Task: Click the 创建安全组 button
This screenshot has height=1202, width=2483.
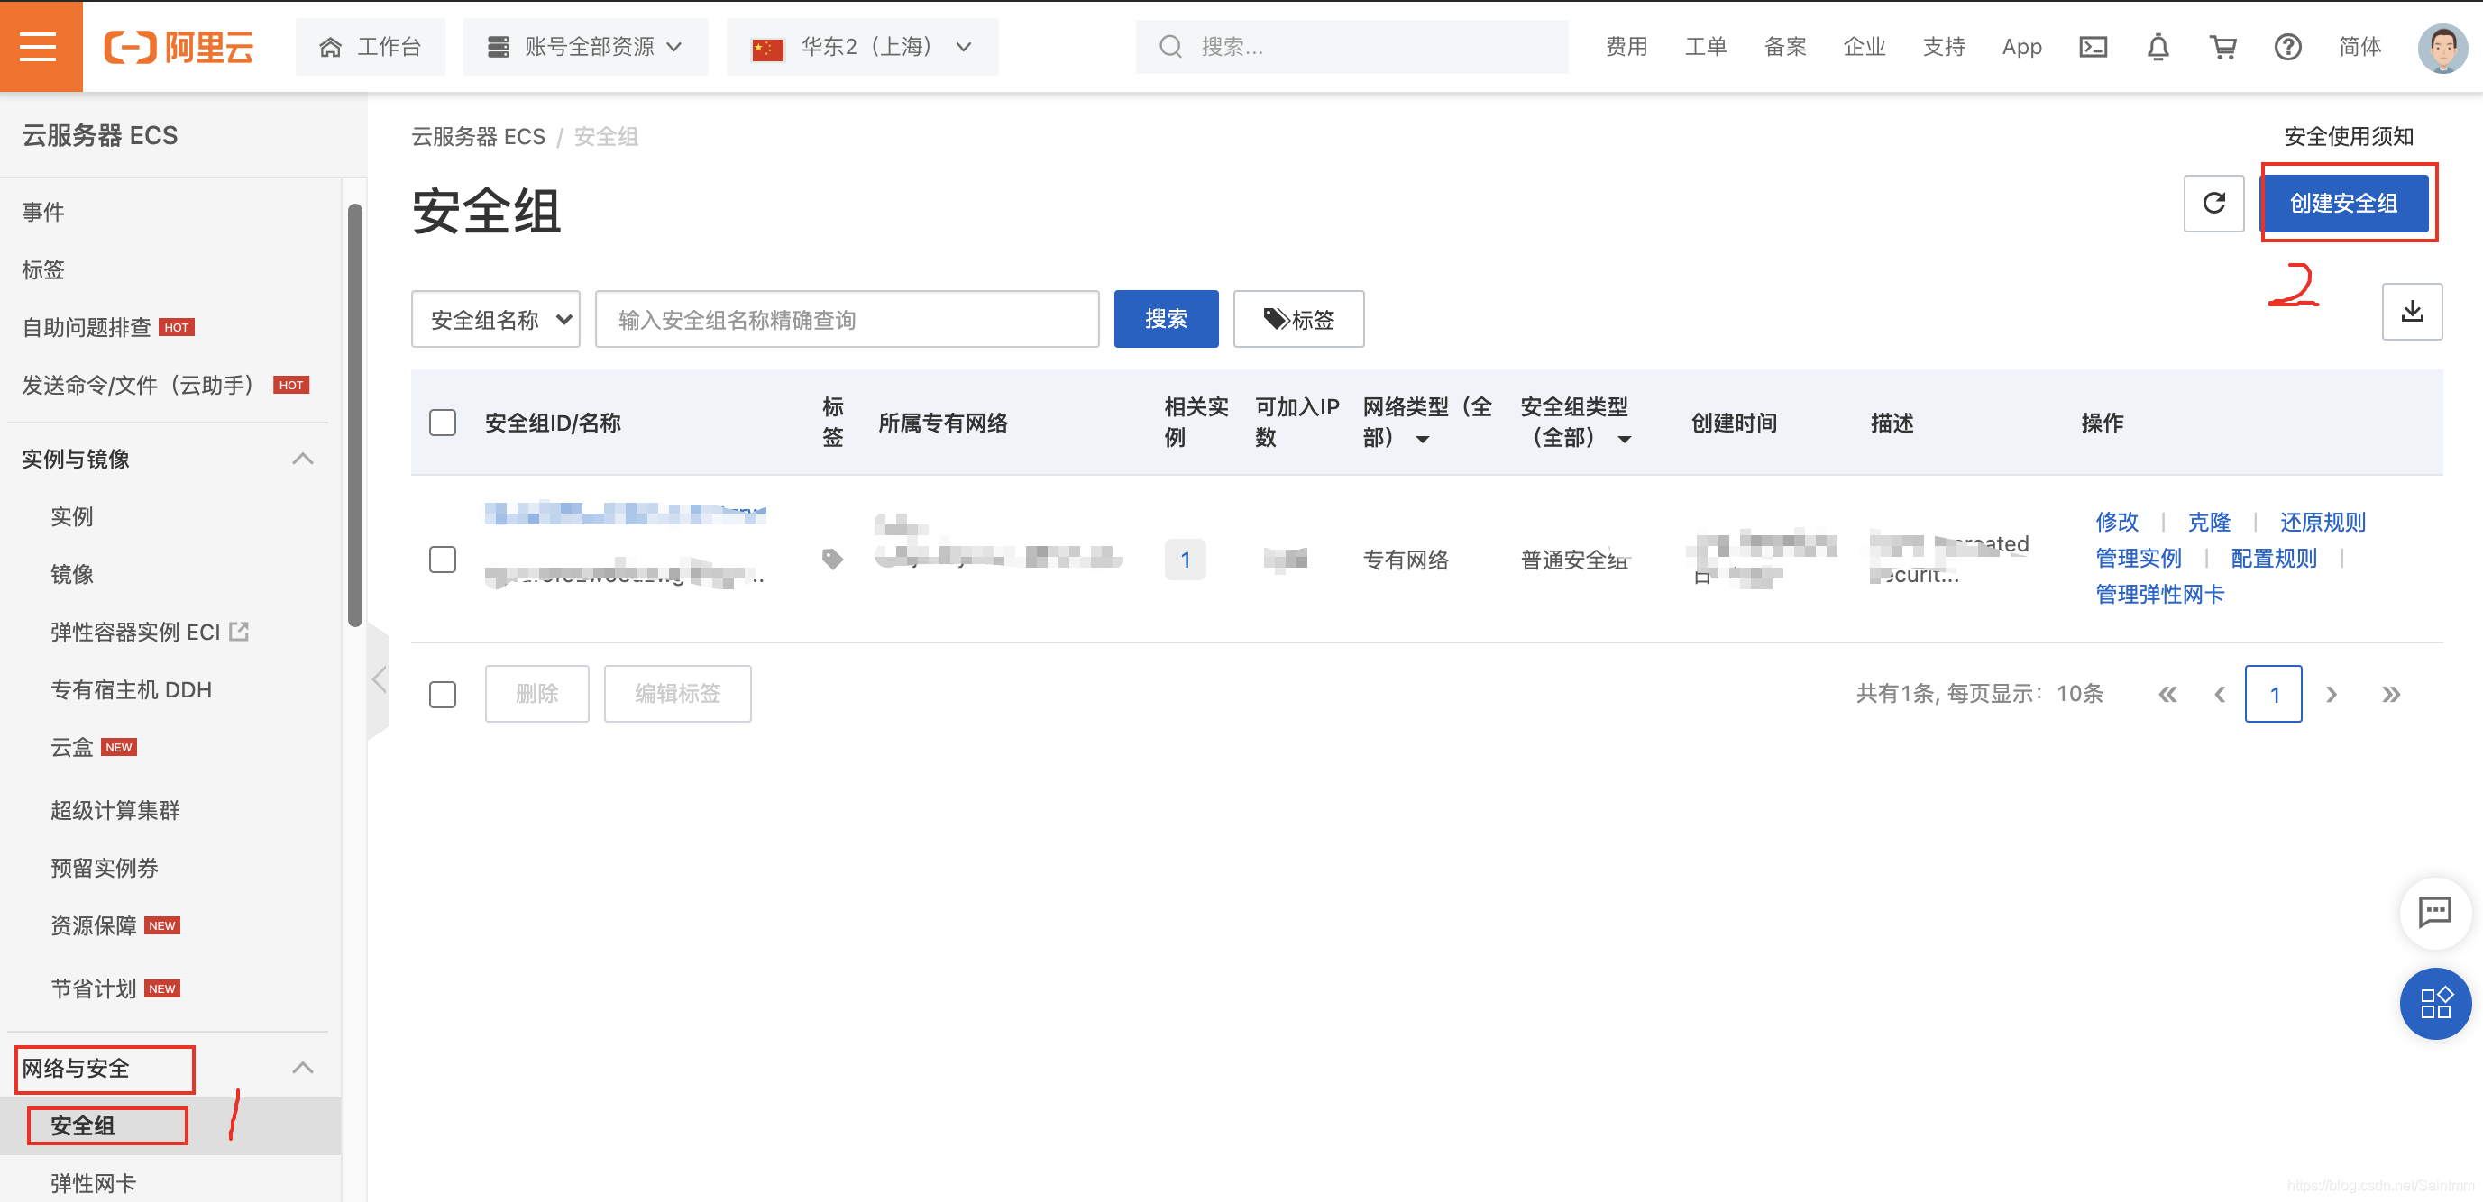Action: tap(2342, 204)
